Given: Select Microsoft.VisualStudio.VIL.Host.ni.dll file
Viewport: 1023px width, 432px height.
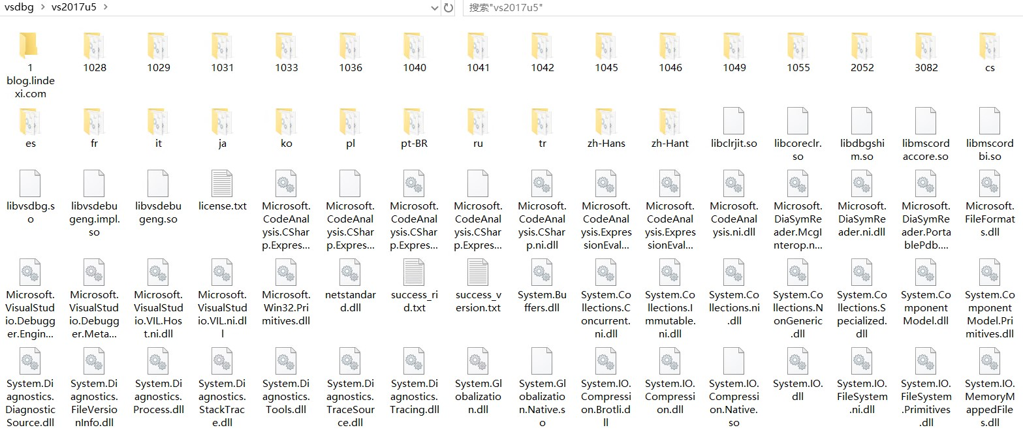Looking at the screenshot, I should pos(159,299).
